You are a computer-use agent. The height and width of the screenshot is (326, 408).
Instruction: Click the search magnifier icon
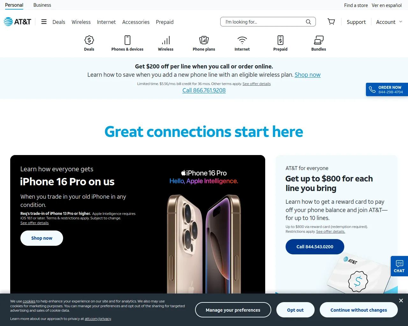(308, 22)
